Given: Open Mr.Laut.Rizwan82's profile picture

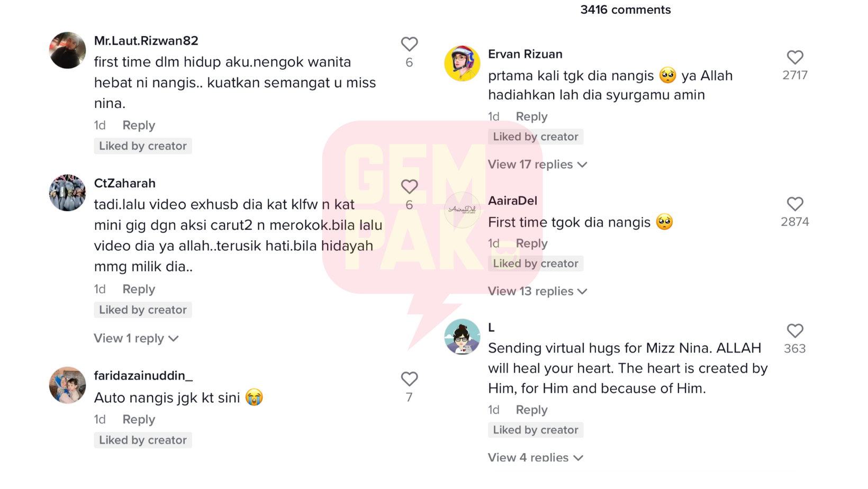Looking at the screenshot, I should [x=67, y=50].
